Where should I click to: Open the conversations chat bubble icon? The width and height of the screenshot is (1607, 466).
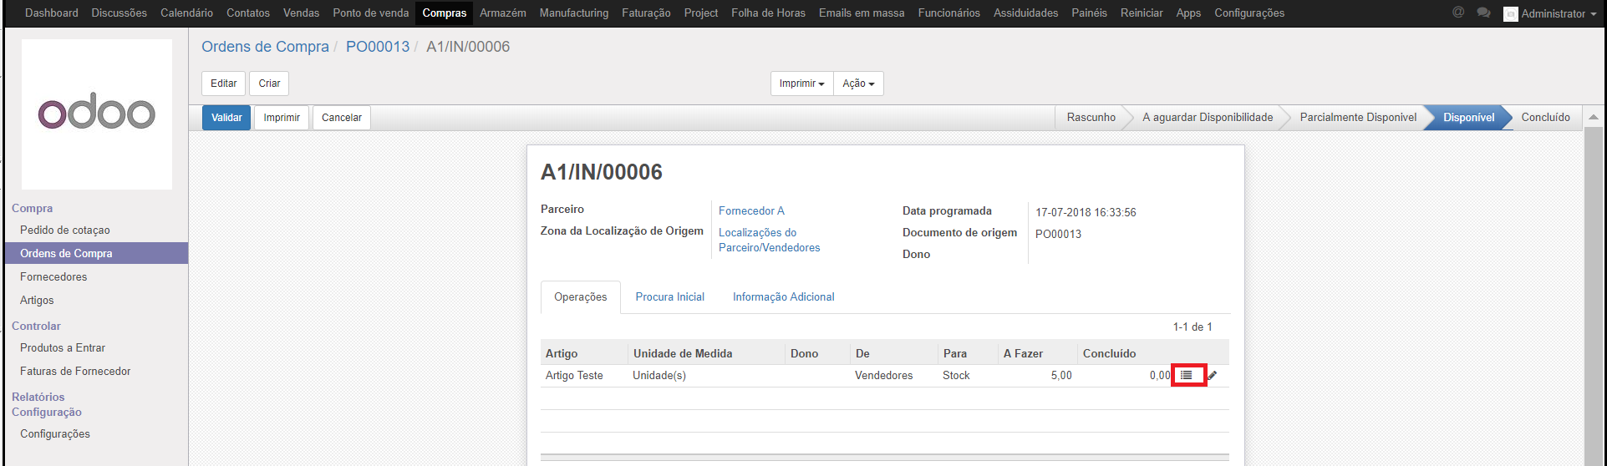point(1483,13)
